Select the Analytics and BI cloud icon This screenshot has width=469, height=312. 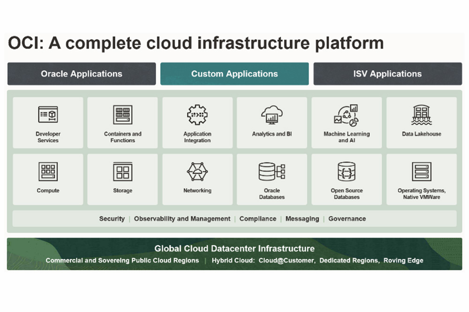pyautogui.click(x=272, y=115)
